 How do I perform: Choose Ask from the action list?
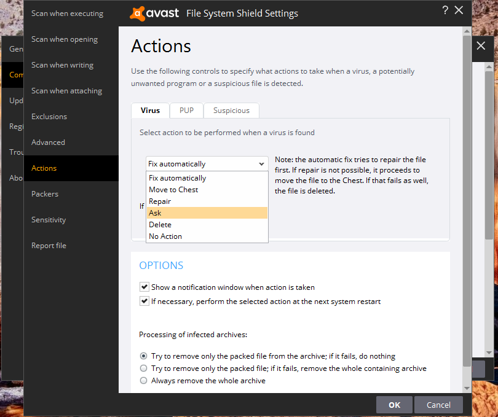coord(207,213)
